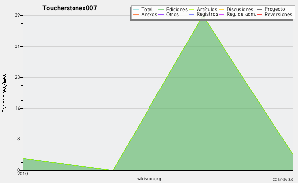This screenshot has width=298, height=183.
Task: Click the Ediciones legend label
Action: 177,9
